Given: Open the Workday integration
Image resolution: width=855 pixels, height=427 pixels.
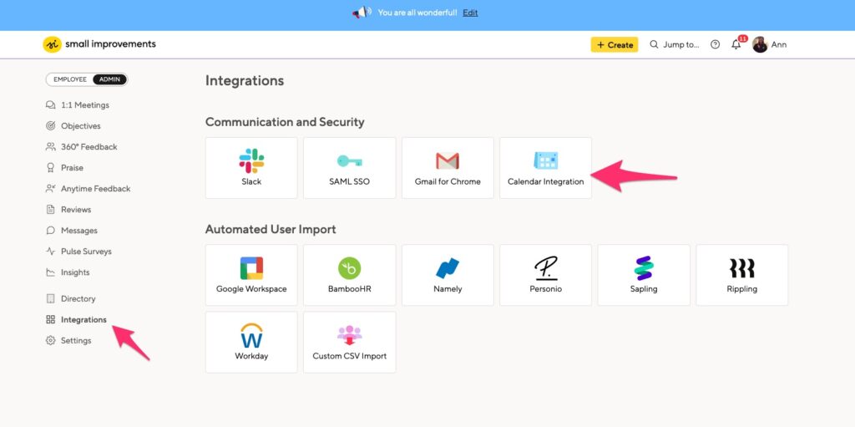Looking at the screenshot, I should click(251, 343).
